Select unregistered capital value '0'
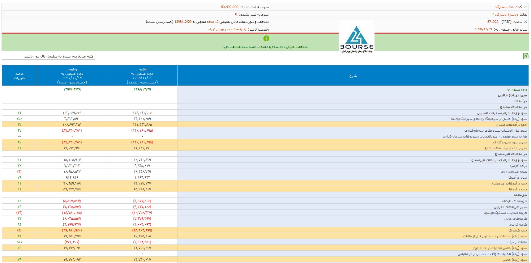Image resolution: width=531 pixels, height=263 pixels. pyautogui.click(x=236, y=14)
